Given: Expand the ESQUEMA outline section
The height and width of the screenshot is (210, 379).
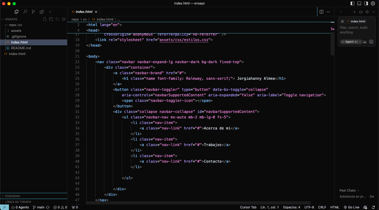Looking at the screenshot, I should (x=13, y=196).
